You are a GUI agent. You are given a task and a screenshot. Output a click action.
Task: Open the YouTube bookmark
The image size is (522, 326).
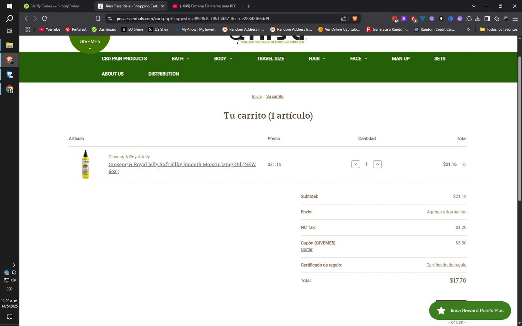[49, 30]
